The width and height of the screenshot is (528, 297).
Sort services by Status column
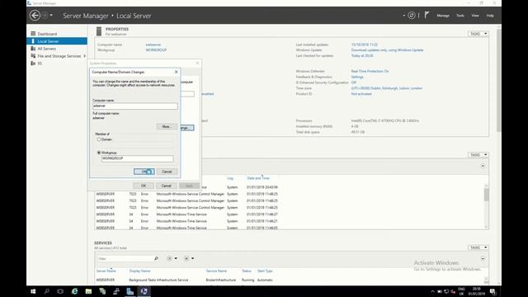[x=247, y=271]
